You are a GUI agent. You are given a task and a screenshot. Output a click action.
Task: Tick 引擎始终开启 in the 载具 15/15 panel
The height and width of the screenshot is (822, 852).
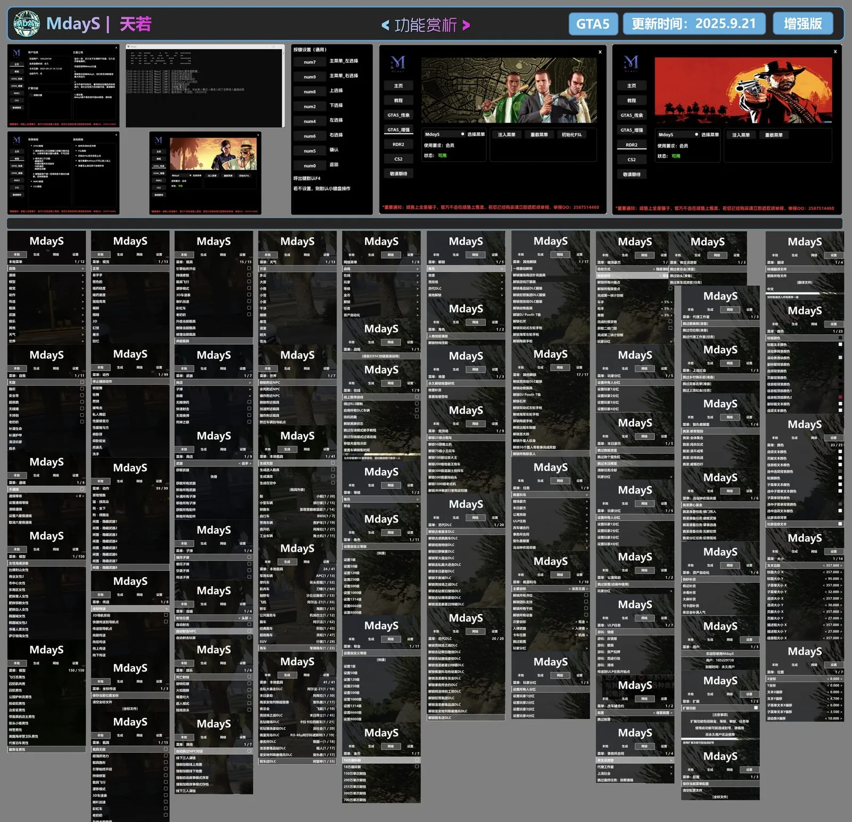[249, 268]
